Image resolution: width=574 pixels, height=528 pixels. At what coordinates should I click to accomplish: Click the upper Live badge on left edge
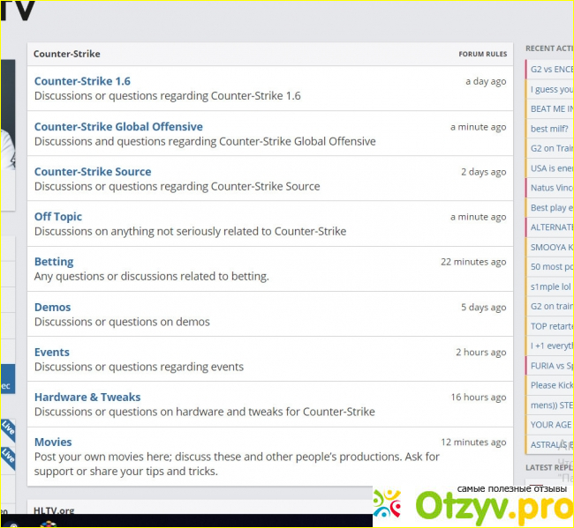tap(7, 428)
